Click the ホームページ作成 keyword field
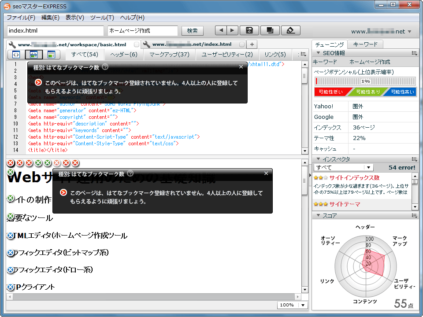Screen dimensions: 423x317 coord(143,31)
